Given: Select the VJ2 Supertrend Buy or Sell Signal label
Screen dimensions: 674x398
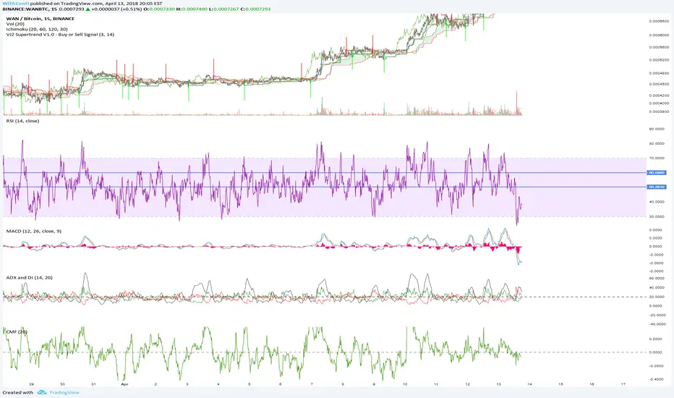Looking at the screenshot, I should click(60, 35).
